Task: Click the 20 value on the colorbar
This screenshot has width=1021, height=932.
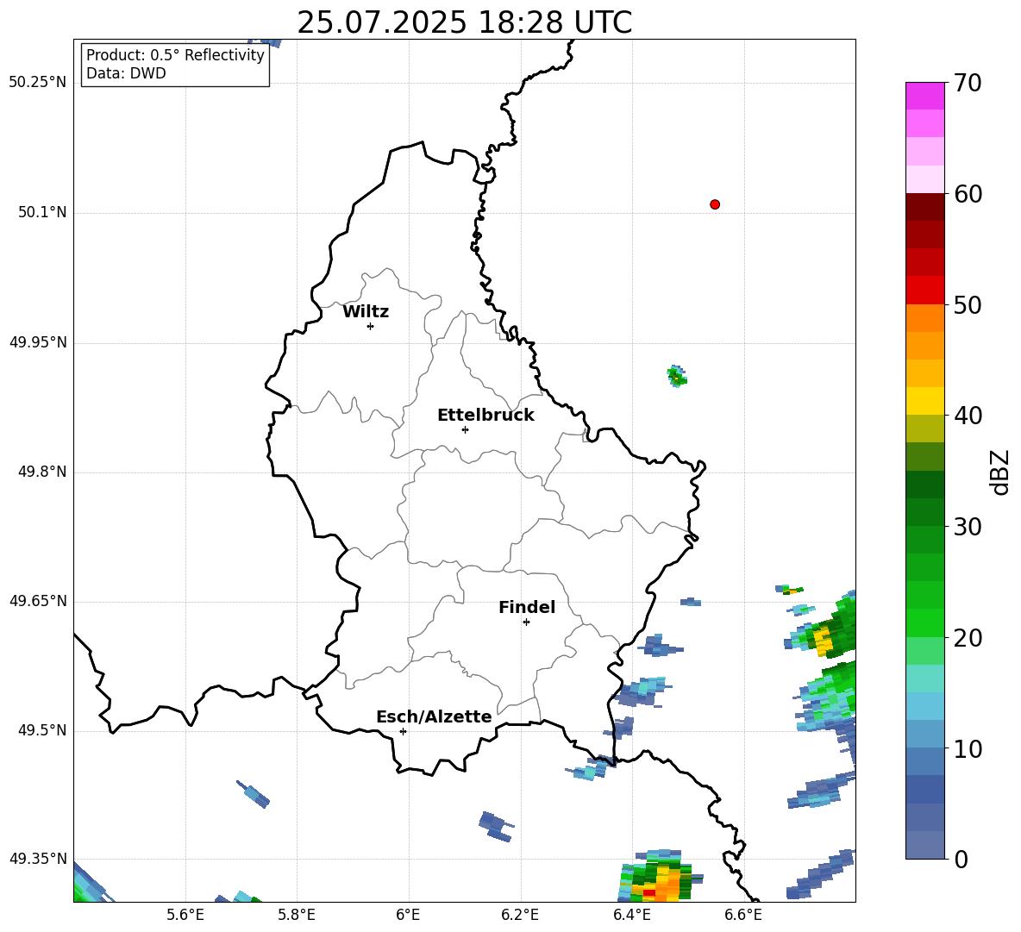Action: [x=968, y=638]
